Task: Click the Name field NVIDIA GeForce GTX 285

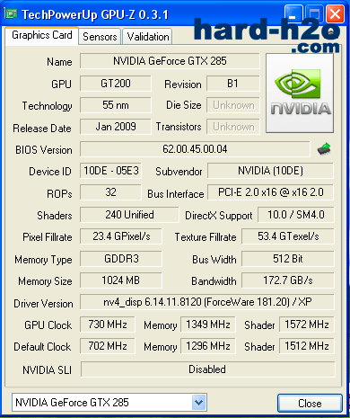Action: [x=170, y=61]
